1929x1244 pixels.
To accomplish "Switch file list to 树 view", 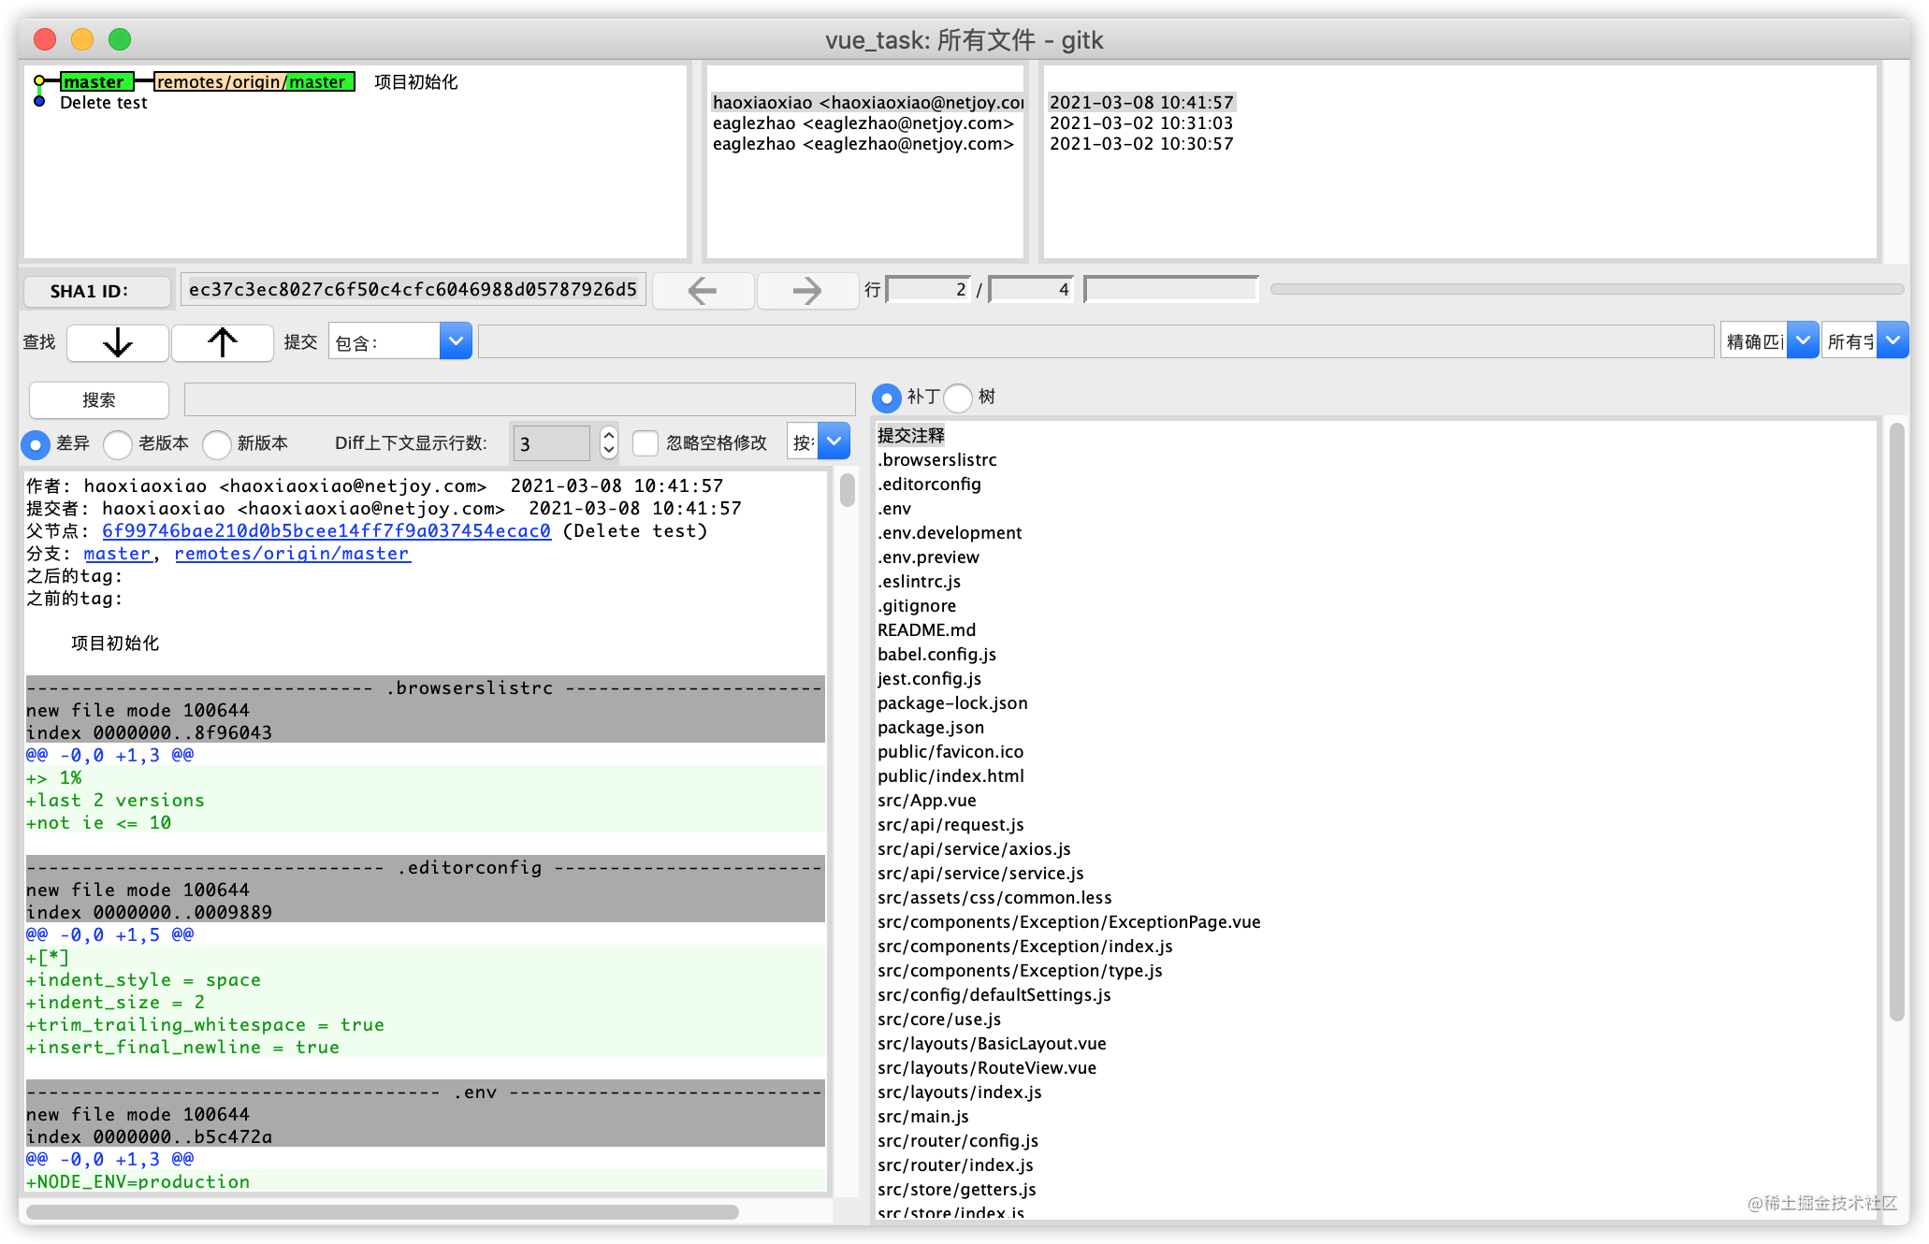I will (x=959, y=398).
